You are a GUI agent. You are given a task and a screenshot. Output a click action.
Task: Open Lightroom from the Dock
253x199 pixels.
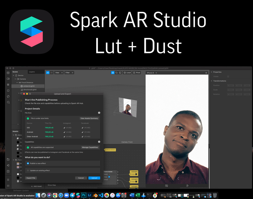[89, 195]
